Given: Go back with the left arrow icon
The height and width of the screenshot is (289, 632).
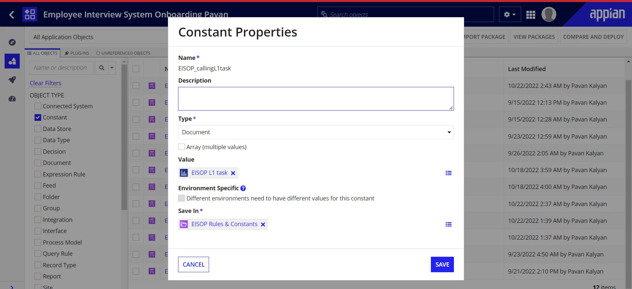Looking at the screenshot, I should click(12, 14).
